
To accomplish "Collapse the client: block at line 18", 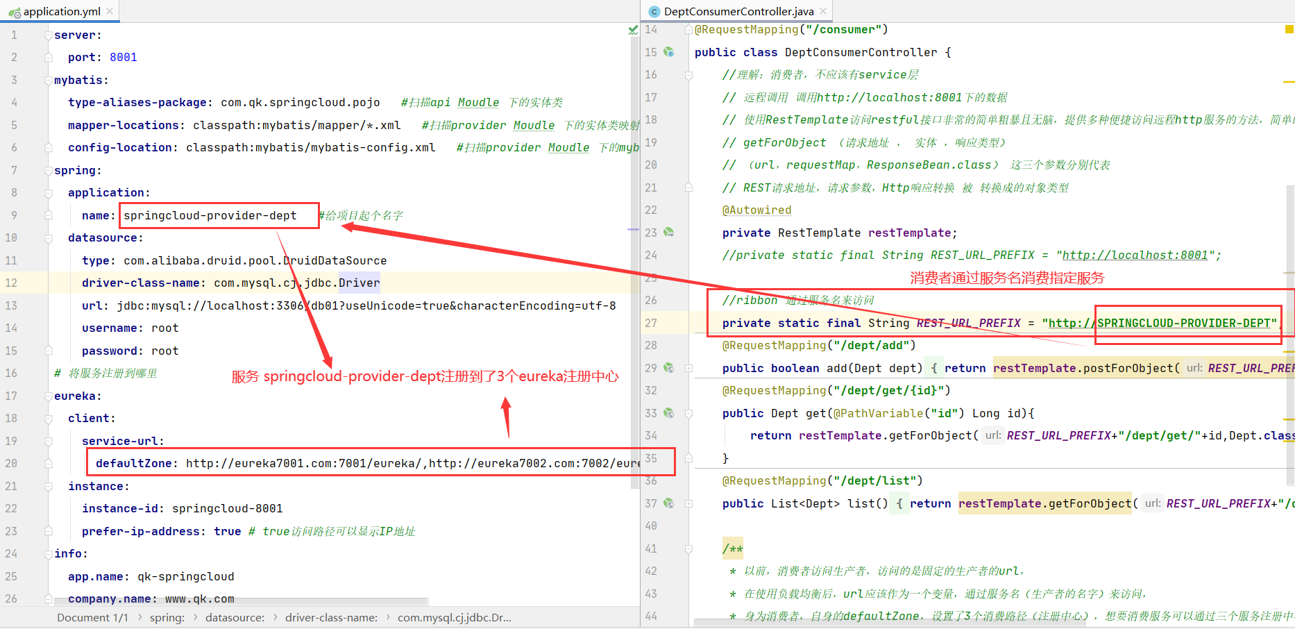I will (49, 419).
